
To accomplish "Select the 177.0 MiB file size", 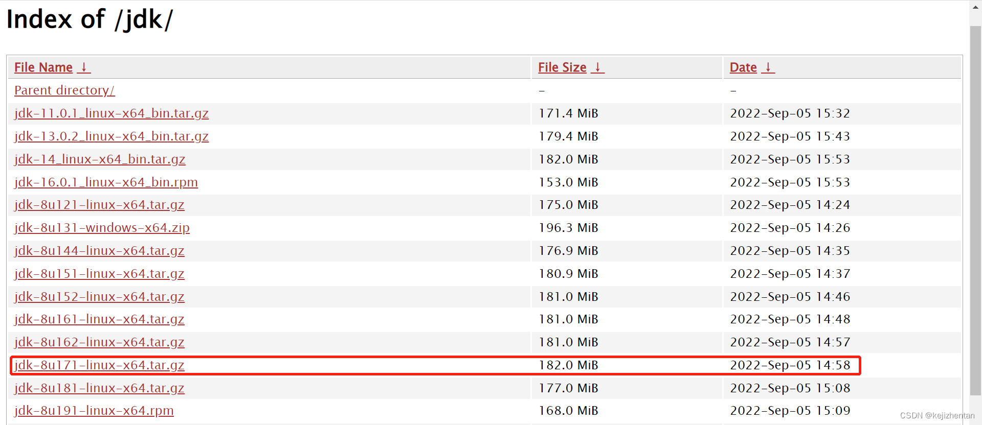I will click(568, 388).
